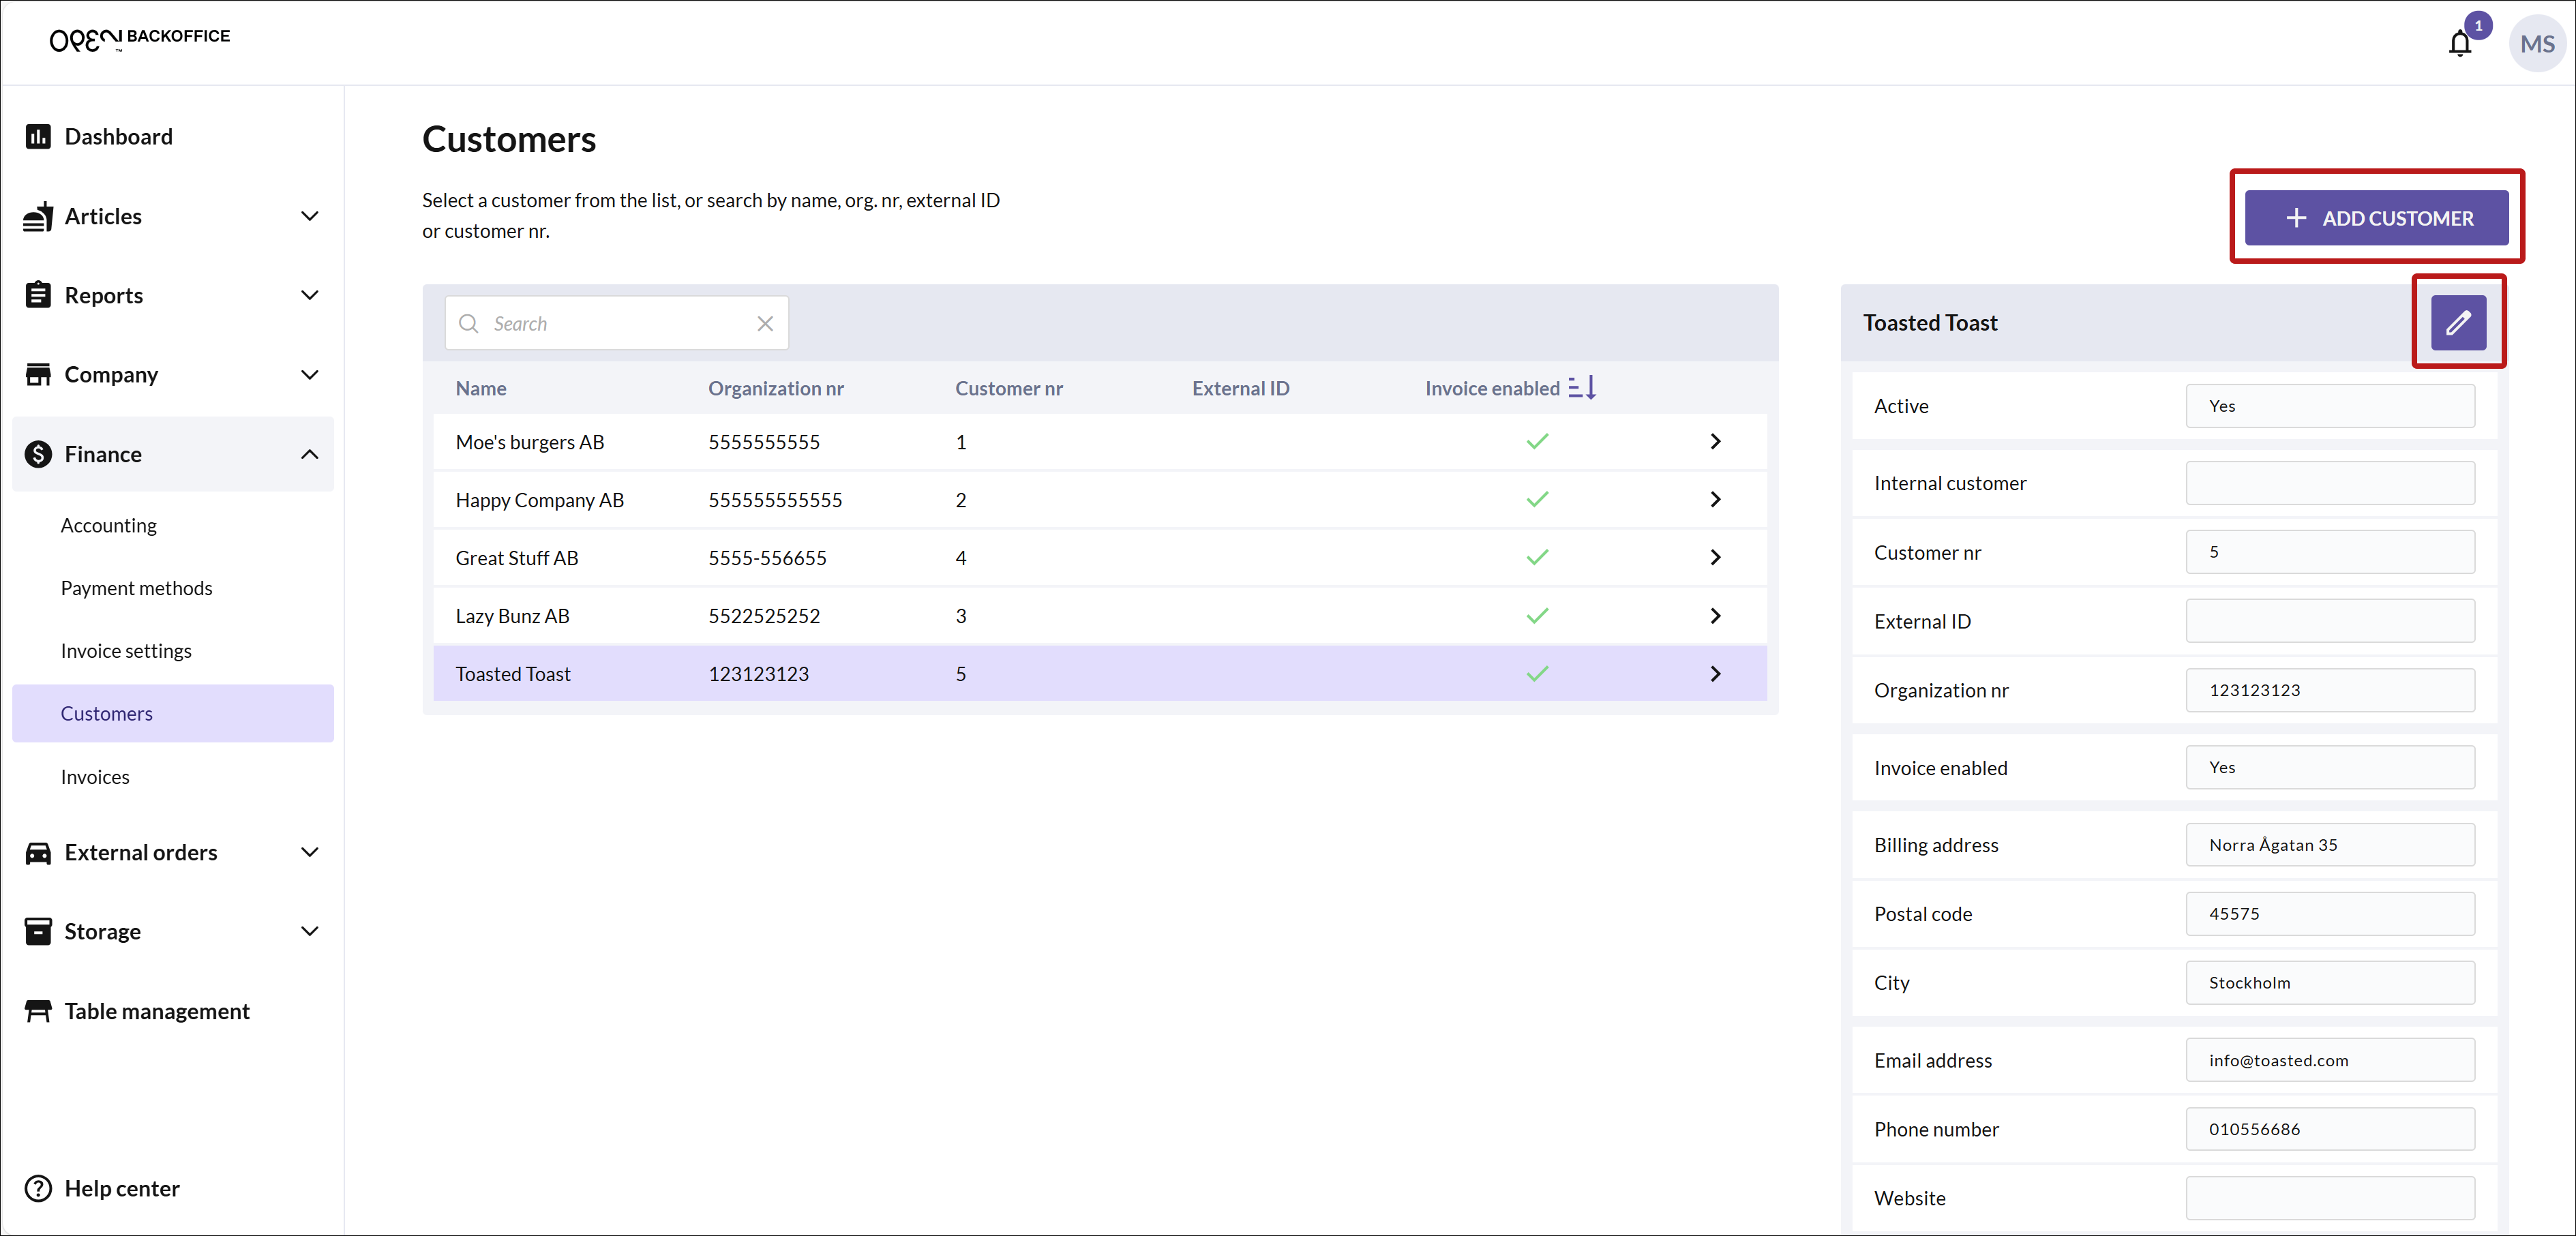2576x1236 pixels.
Task: Click the Help center question icon
Action: pos(38,1188)
